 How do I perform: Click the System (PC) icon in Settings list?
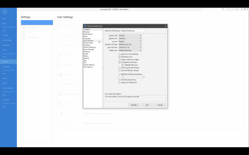pos(24,27)
